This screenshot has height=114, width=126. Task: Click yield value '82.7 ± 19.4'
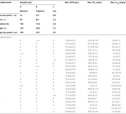pyautogui.click(x=116, y=73)
